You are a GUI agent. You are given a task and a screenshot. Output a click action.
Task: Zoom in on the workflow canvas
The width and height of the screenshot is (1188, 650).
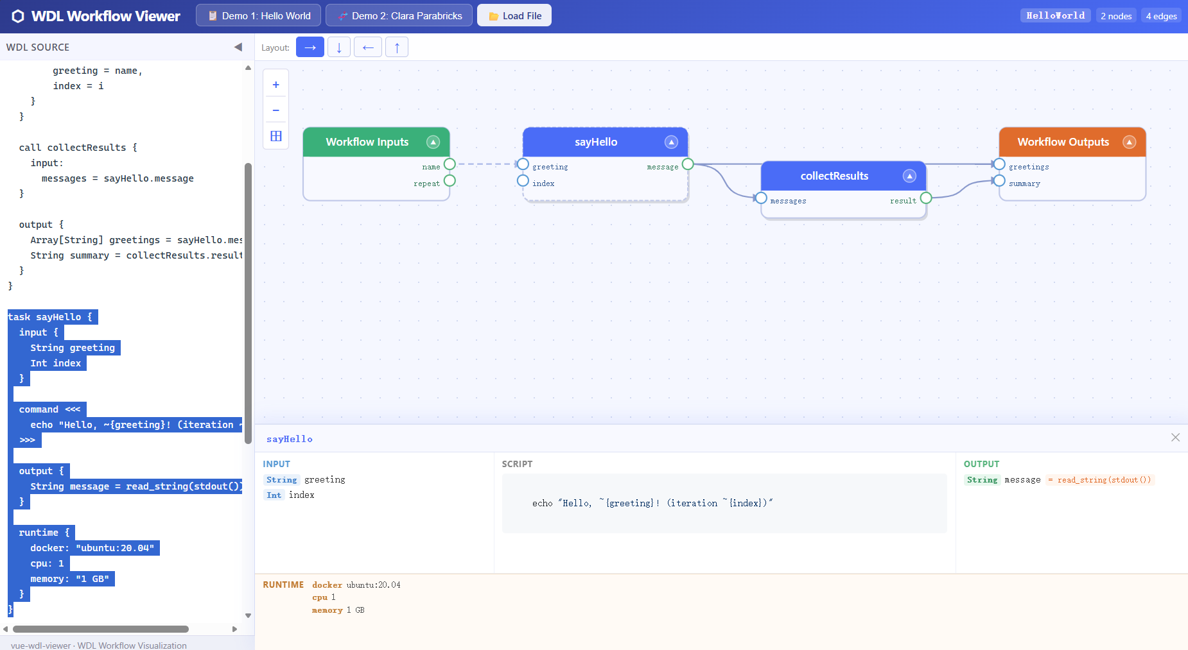pos(276,85)
